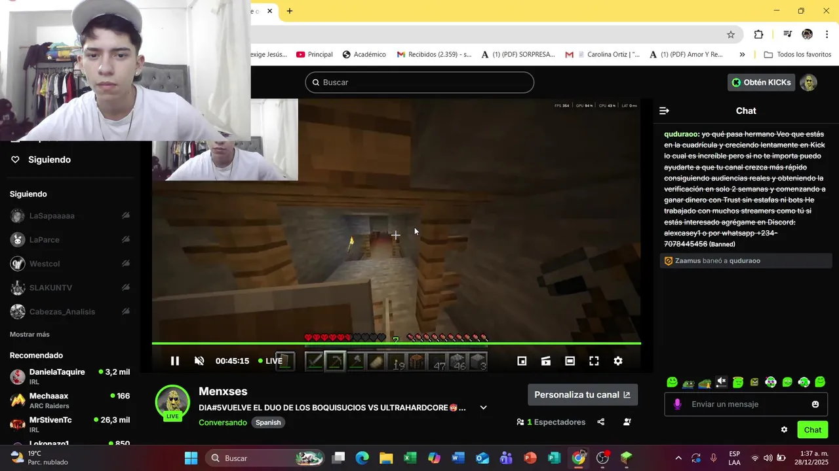Viewport: 839px width, 471px height.
Task: Collapse the chat panel icon
Action: (664, 111)
